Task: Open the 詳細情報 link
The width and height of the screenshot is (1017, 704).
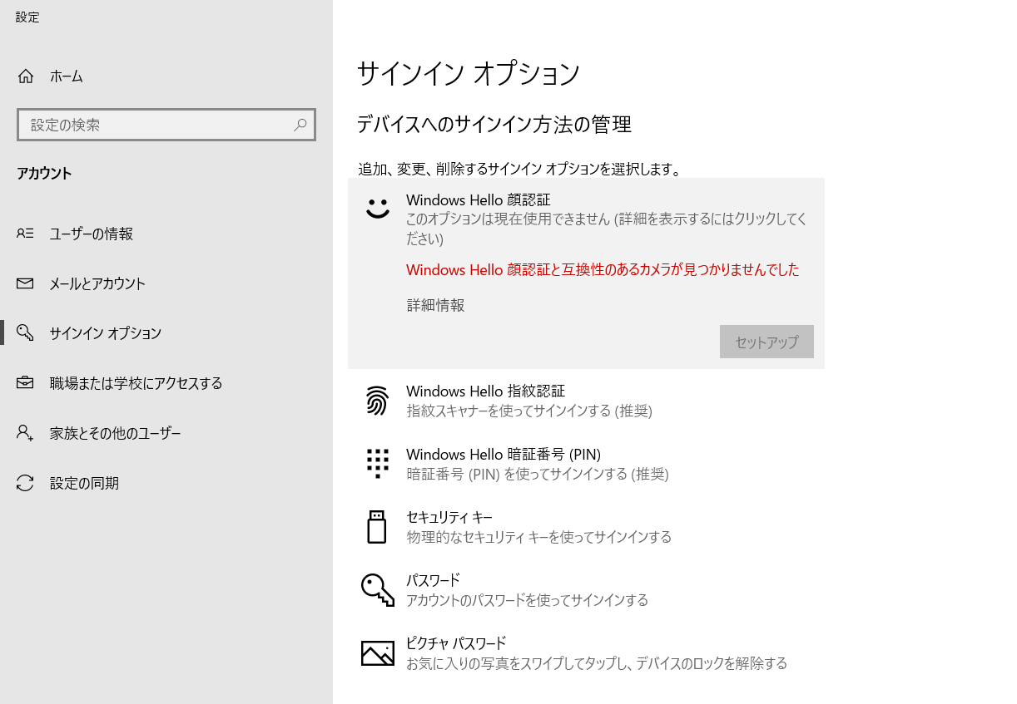Action: (435, 305)
